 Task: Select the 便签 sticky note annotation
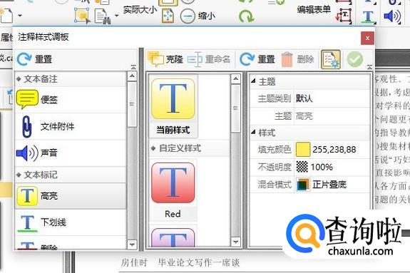pyautogui.click(x=70, y=99)
